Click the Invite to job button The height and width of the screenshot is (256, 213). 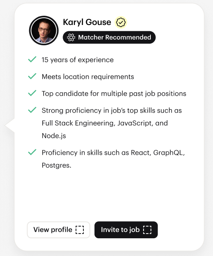click(126, 230)
